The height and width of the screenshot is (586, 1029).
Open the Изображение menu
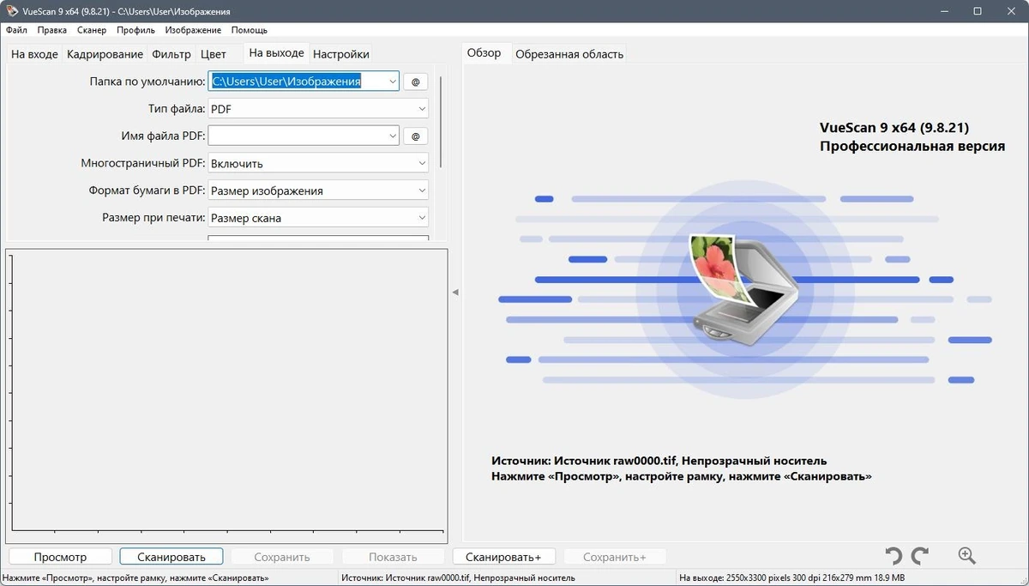pyautogui.click(x=194, y=30)
